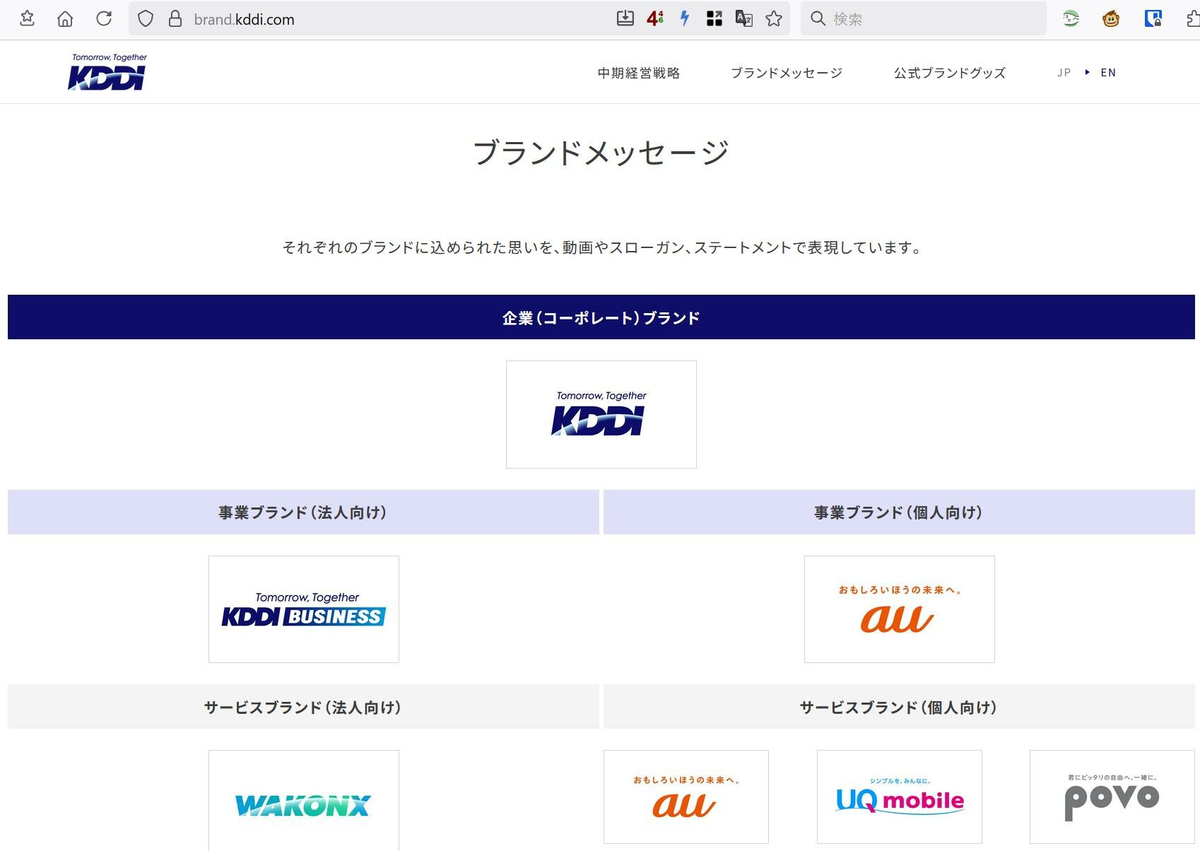Select the JP language option

[x=1064, y=72]
